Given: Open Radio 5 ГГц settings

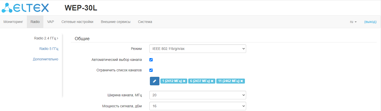Looking at the screenshot, I should pyautogui.click(x=49, y=49).
